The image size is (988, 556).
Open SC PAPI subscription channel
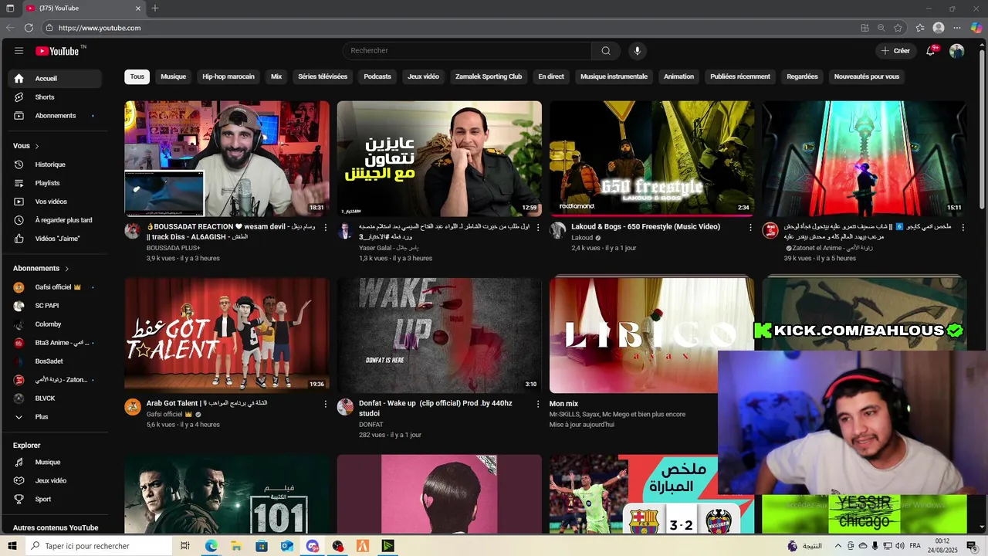click(55, 306)
